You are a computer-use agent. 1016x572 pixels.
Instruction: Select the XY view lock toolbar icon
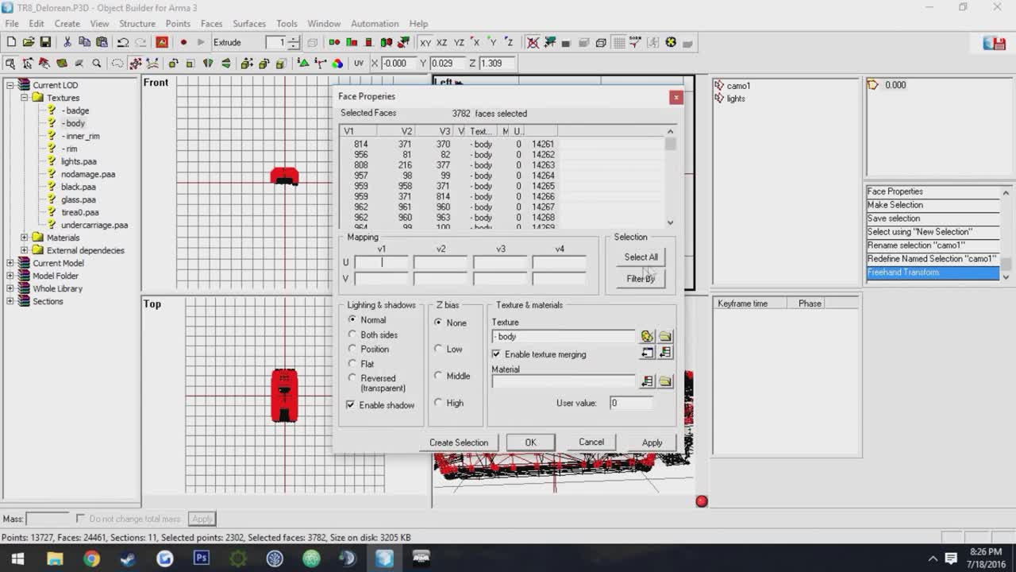[x=425, y=43]
